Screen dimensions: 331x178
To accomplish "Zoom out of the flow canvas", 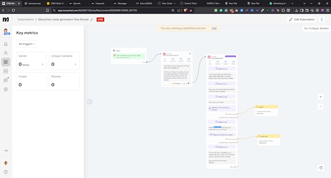I will coord(320,107).
